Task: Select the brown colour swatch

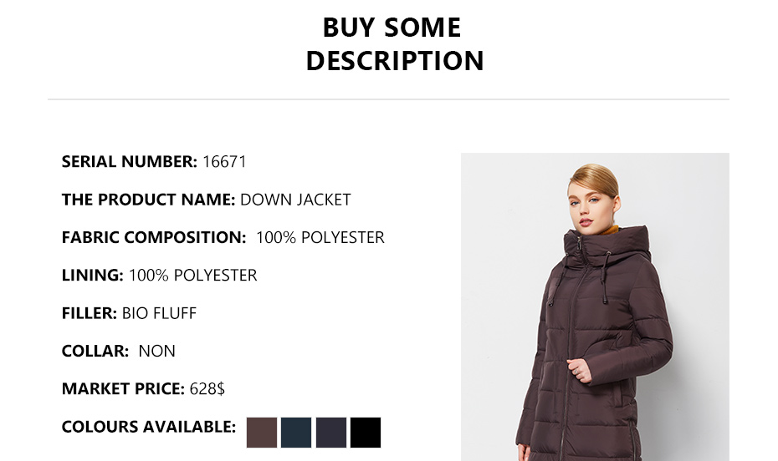Action: pyautogui.click(x=262, y=433)
